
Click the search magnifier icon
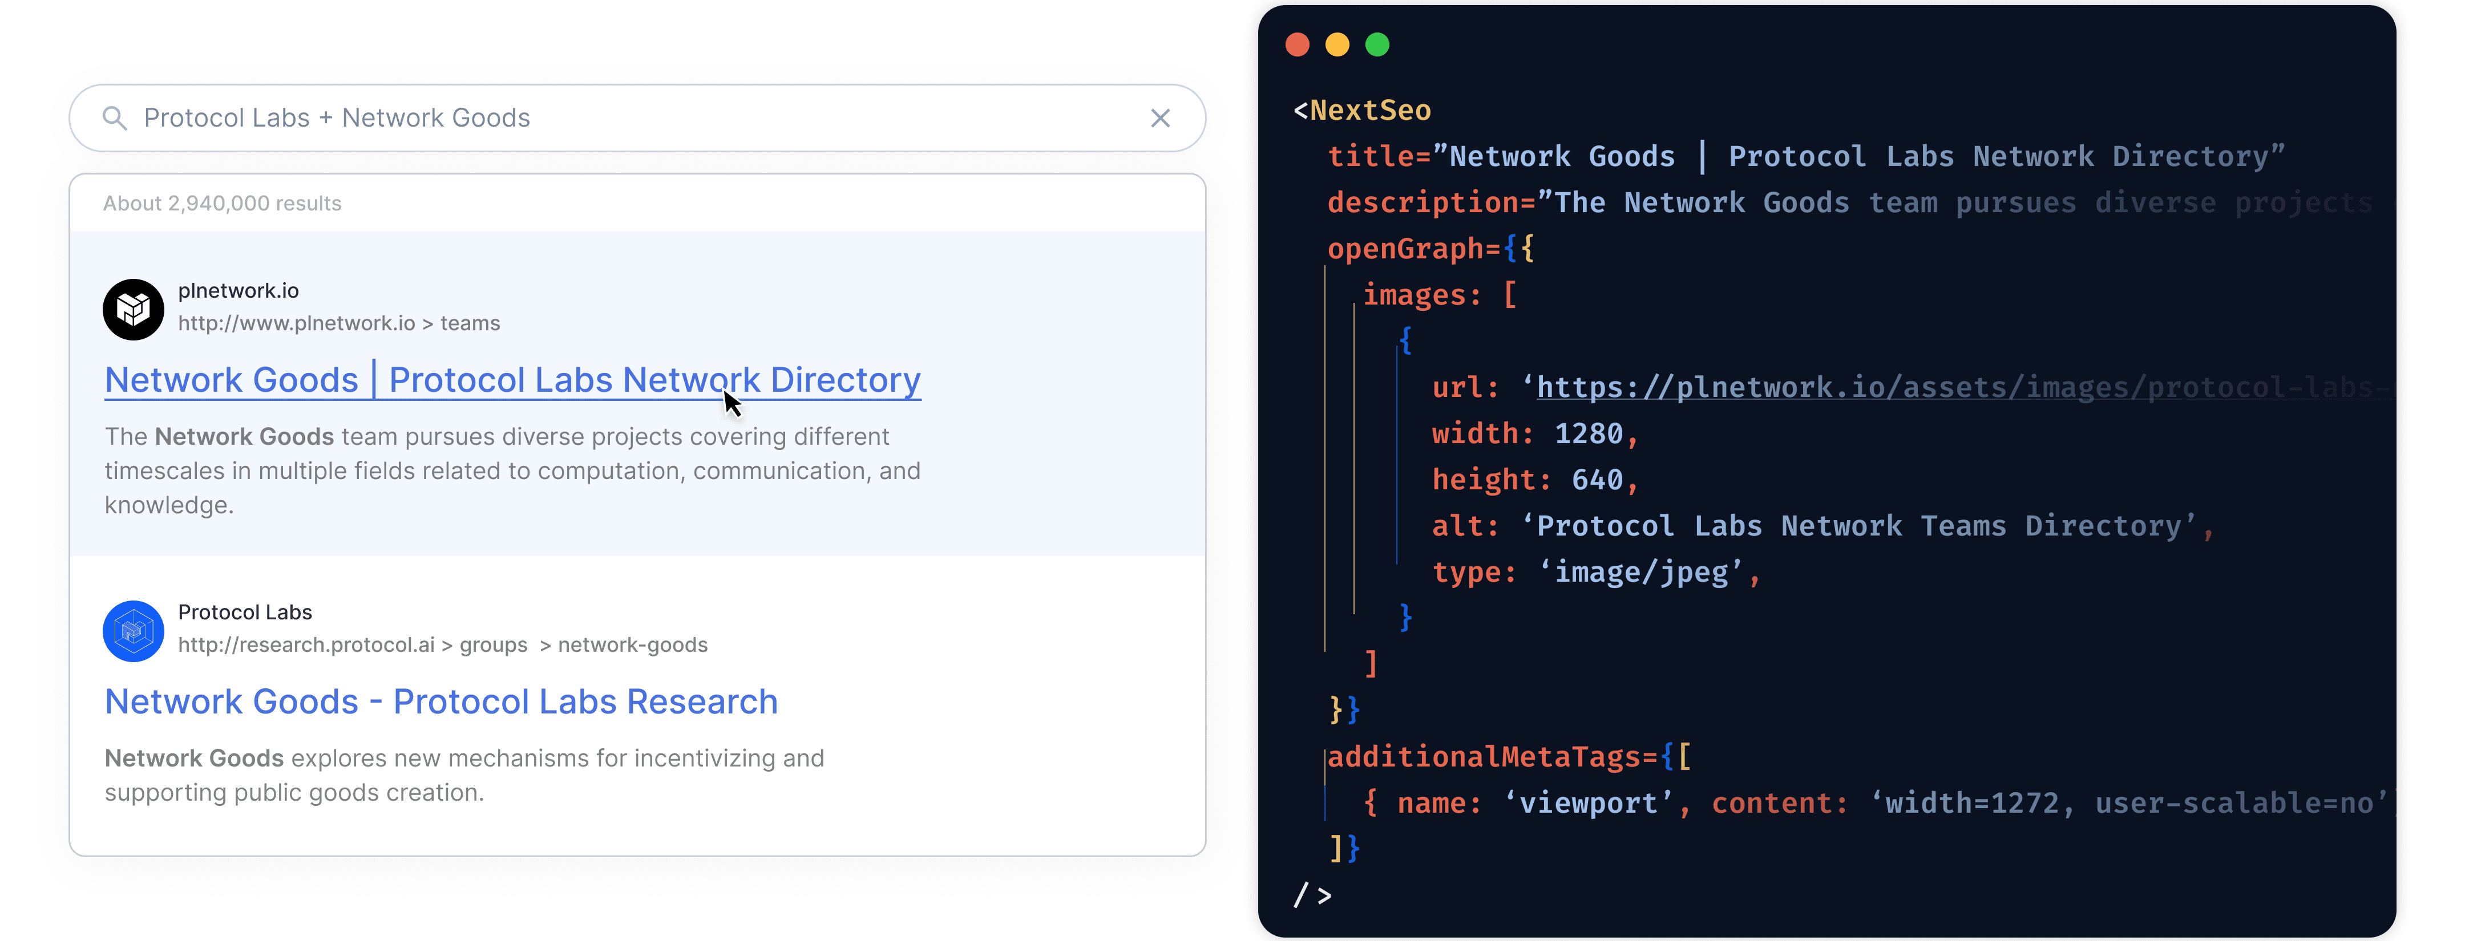pos(114,117)
